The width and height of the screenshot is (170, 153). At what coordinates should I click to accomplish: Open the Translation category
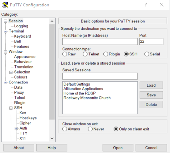pos(24,67)
